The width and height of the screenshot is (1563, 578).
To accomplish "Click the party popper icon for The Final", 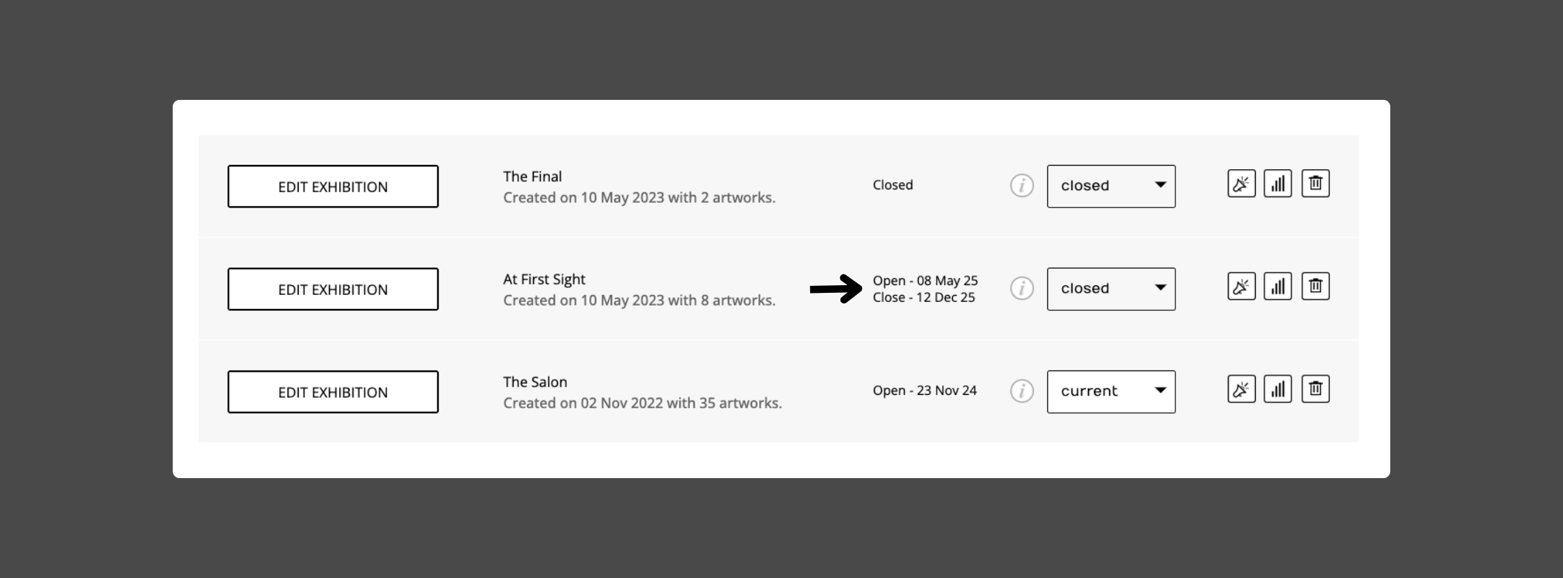I will pyautogui.click(x=1241, y=184).
